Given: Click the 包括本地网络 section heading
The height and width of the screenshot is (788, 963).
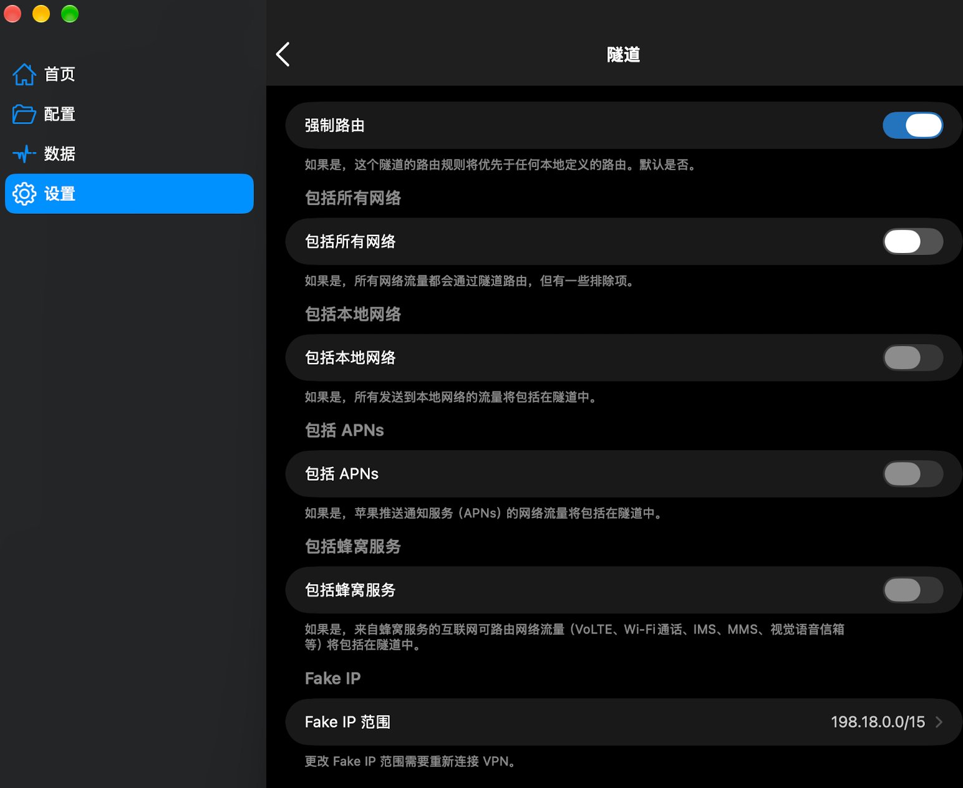Looking at the screenshot, I should click(353, 314).
